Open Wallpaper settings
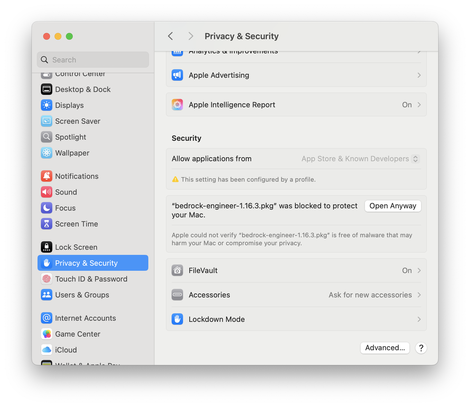Viewport: 470px width, 407px height. point(72,153)
